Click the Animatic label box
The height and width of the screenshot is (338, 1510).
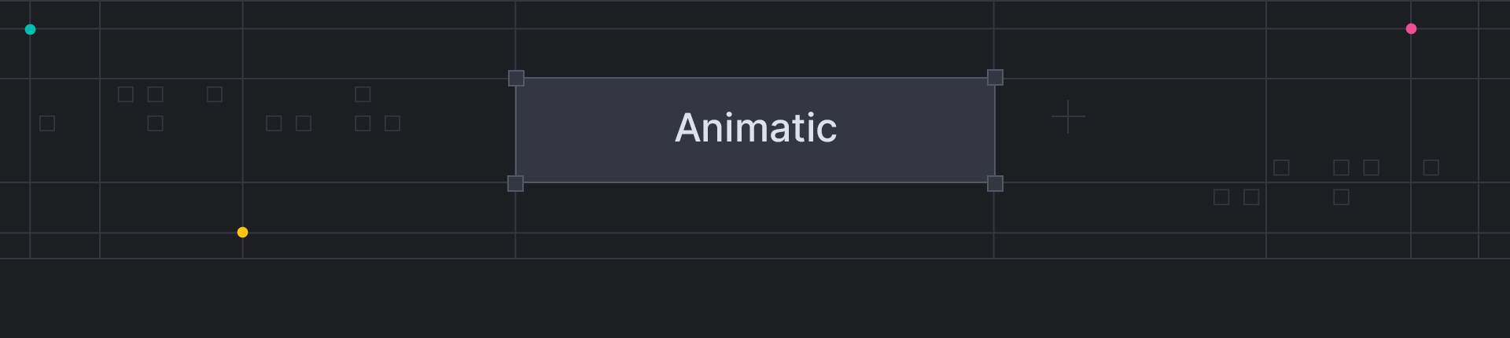coord(755,130)
